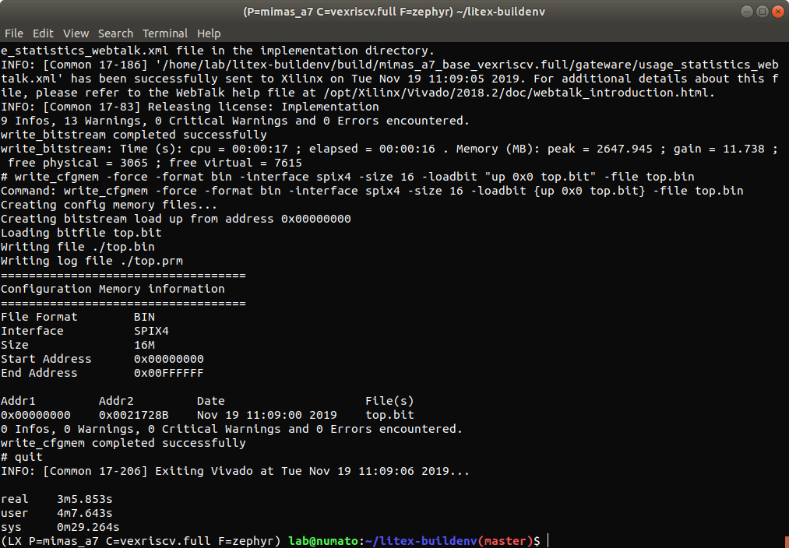Viewport: 789px width, 548px height.
Task: Click the Configuration Memory information heading
Action: tap(113, 289)
